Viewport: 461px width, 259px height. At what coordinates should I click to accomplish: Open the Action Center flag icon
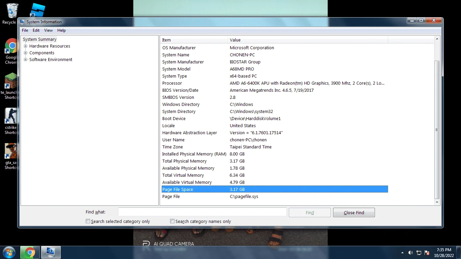(427, 253)
